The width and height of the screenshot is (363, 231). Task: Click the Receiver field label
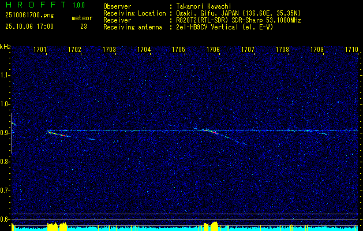click(117, 20)
